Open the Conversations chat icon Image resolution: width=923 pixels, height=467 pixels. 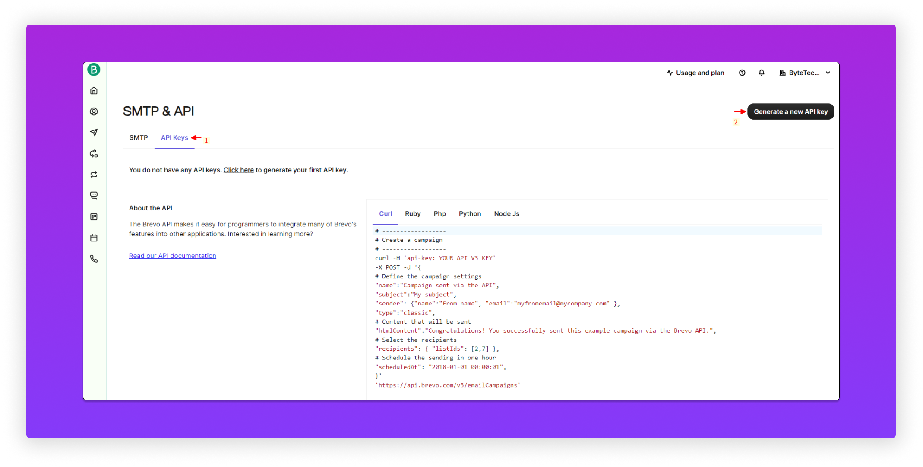[94, 195]
